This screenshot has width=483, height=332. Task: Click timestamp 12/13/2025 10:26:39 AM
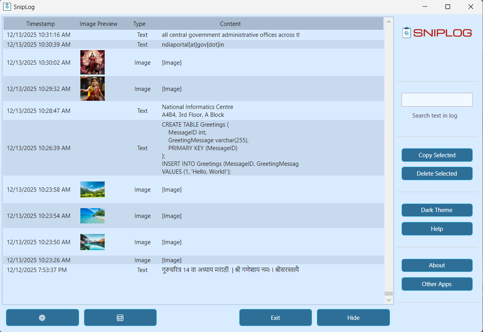click(38, 148)
